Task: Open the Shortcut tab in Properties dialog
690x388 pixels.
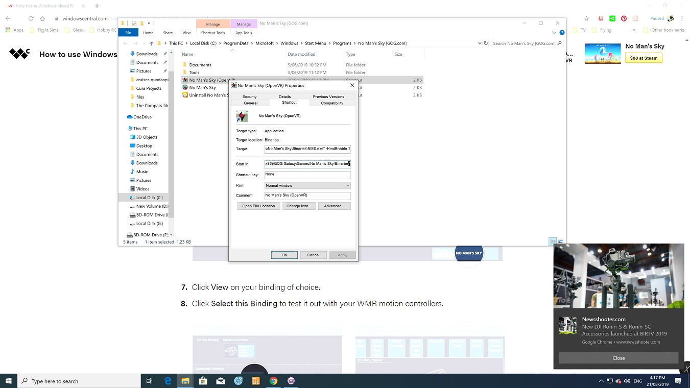Action: pyautogui.click(x=289, y=103)
